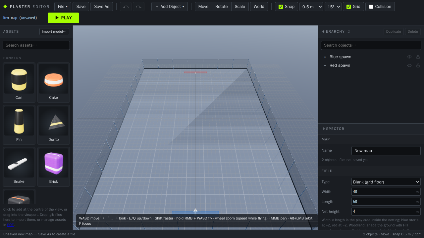Click the Net height value
The image size is (424, 238).
386,212
